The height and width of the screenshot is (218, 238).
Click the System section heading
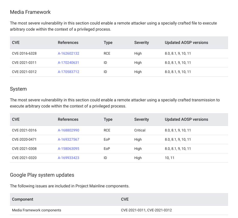18,89
